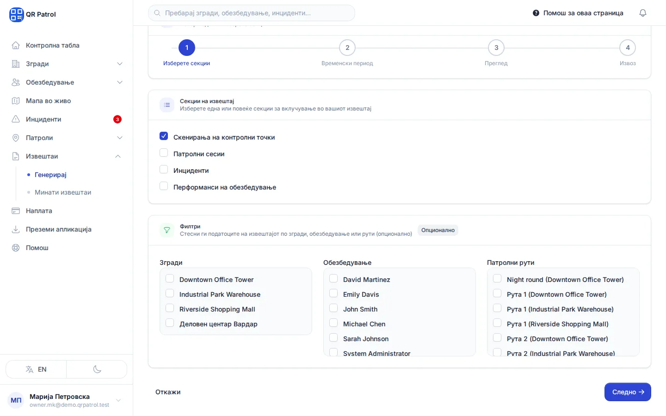Click the Следно next button

[628, 392]
